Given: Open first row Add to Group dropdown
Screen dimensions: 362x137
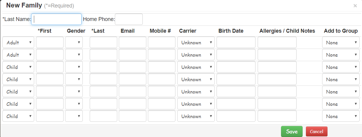Looking at the screenshot, I should coord(341,43).
